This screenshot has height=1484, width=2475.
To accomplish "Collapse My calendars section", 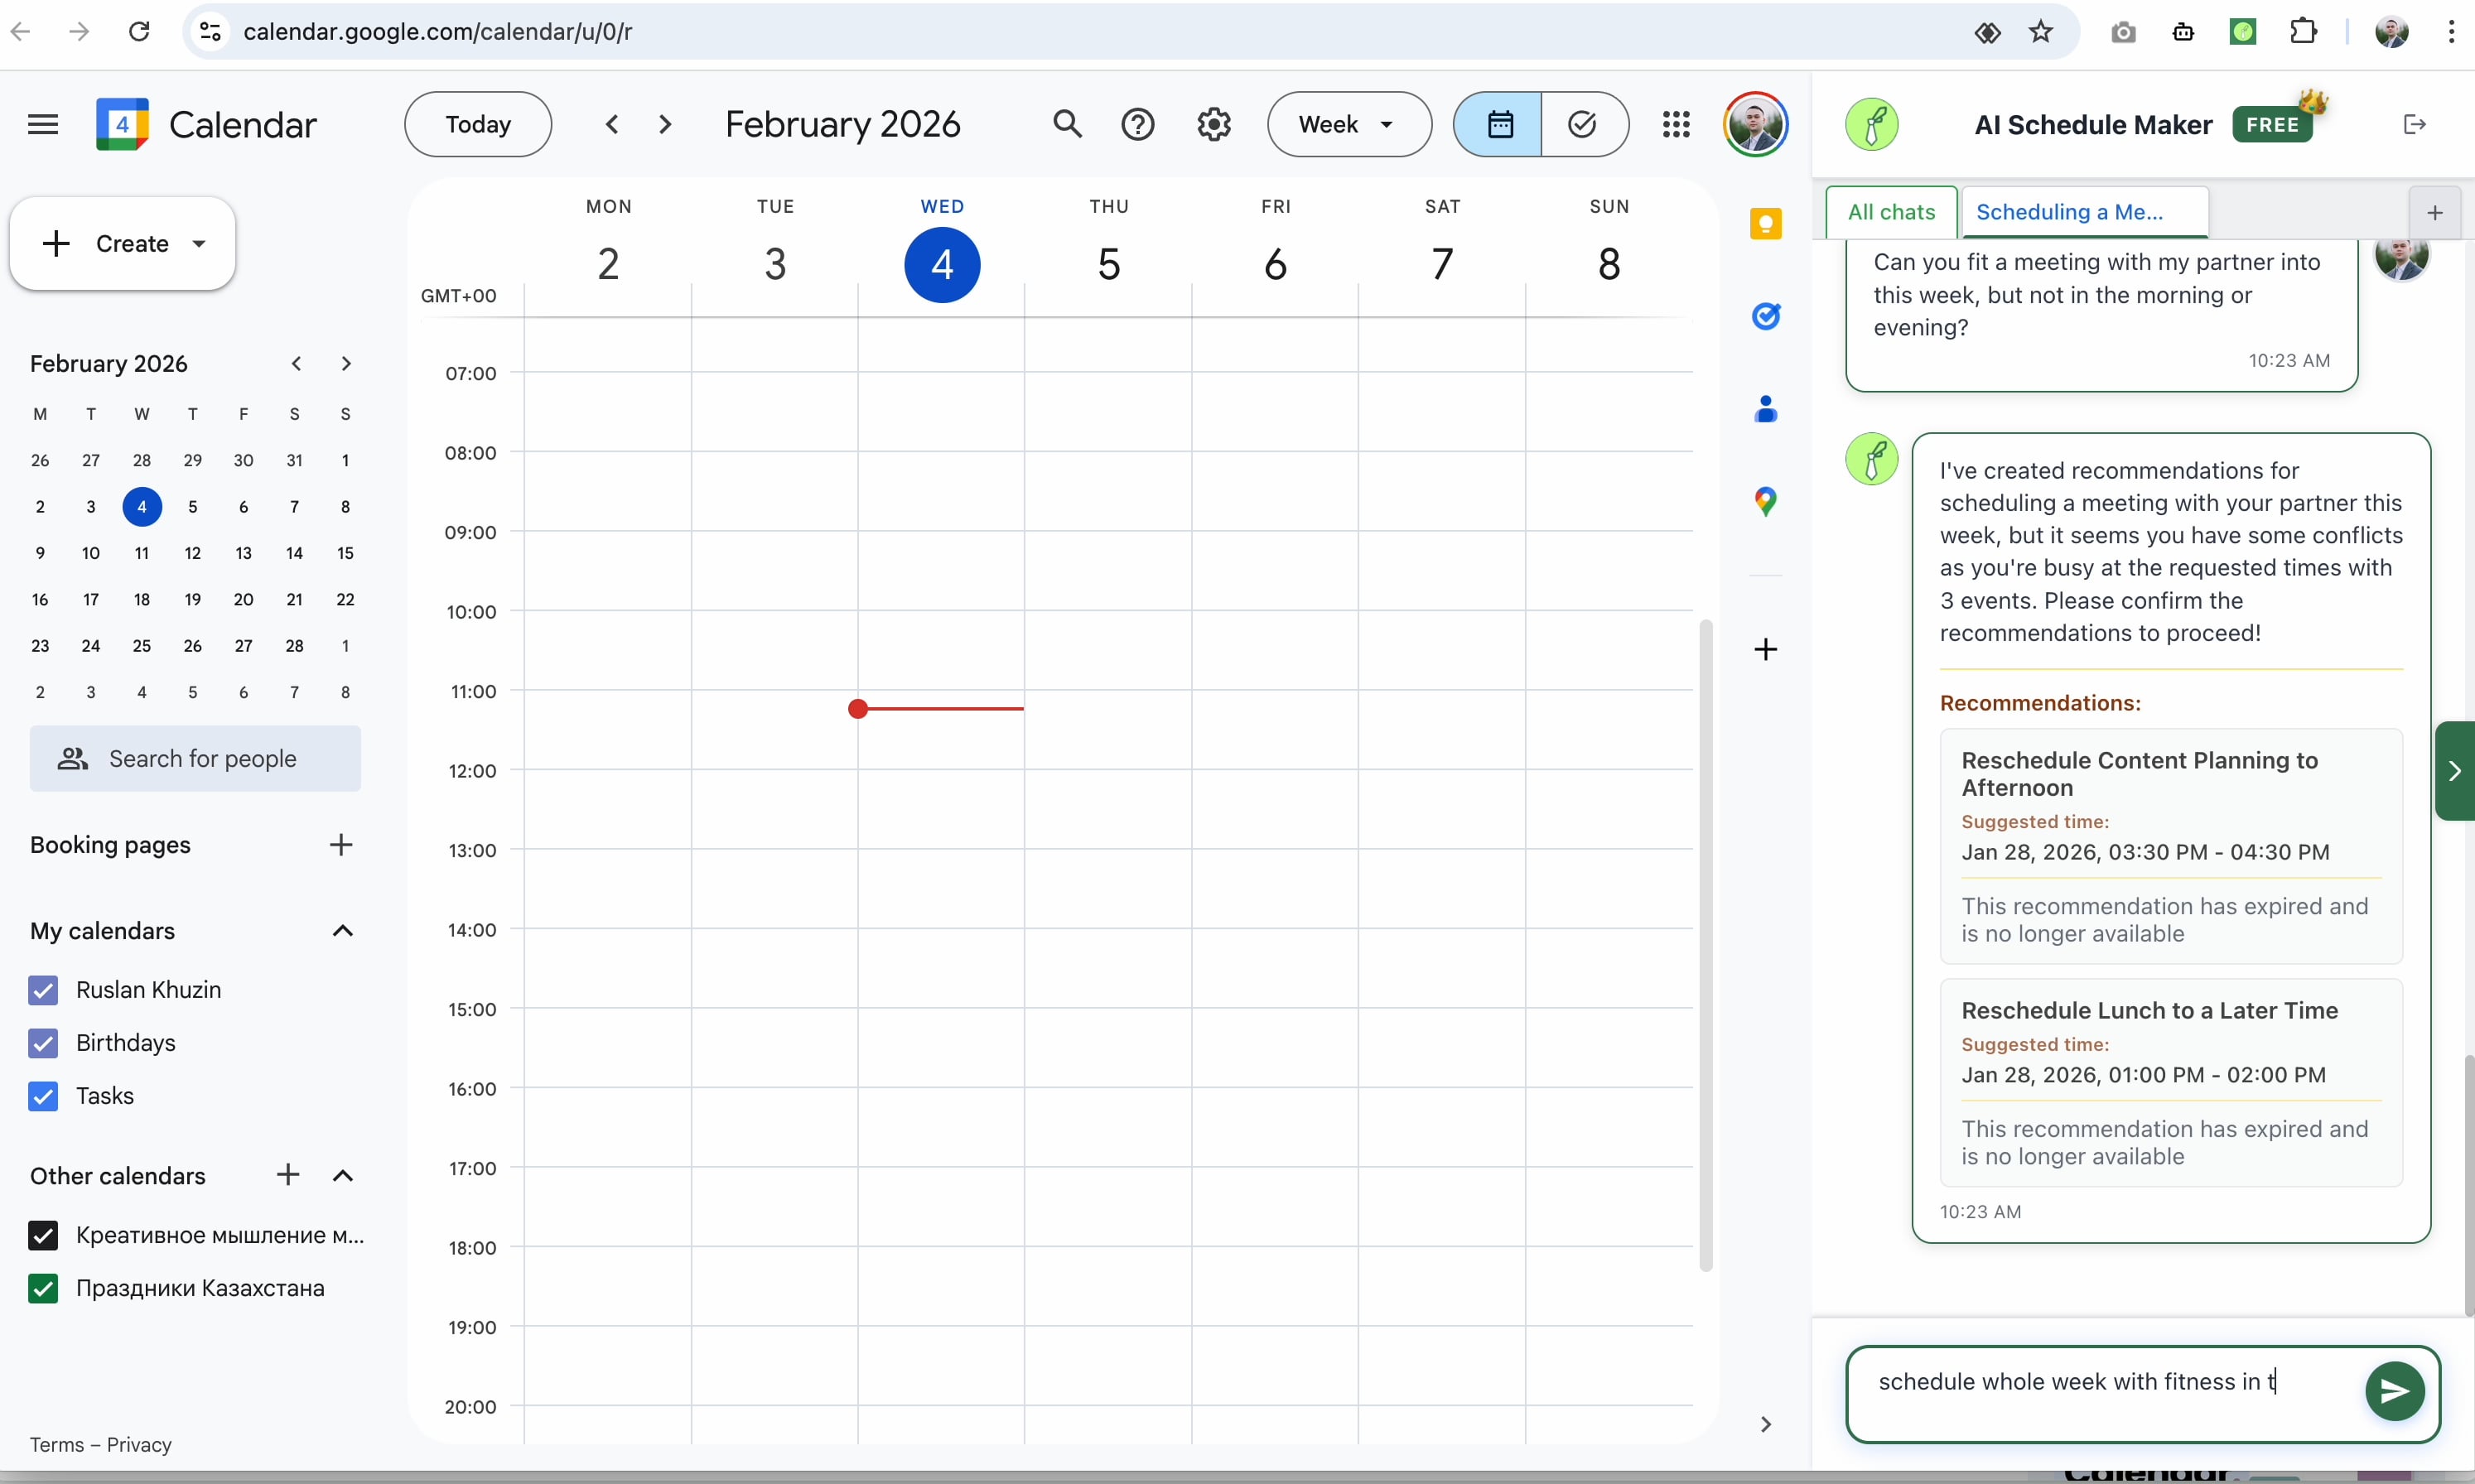I will 343,931.
